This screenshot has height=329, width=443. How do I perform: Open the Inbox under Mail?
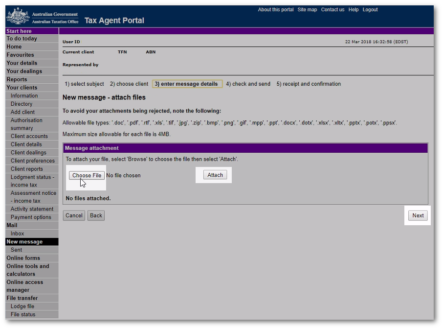tap(18, 234)
